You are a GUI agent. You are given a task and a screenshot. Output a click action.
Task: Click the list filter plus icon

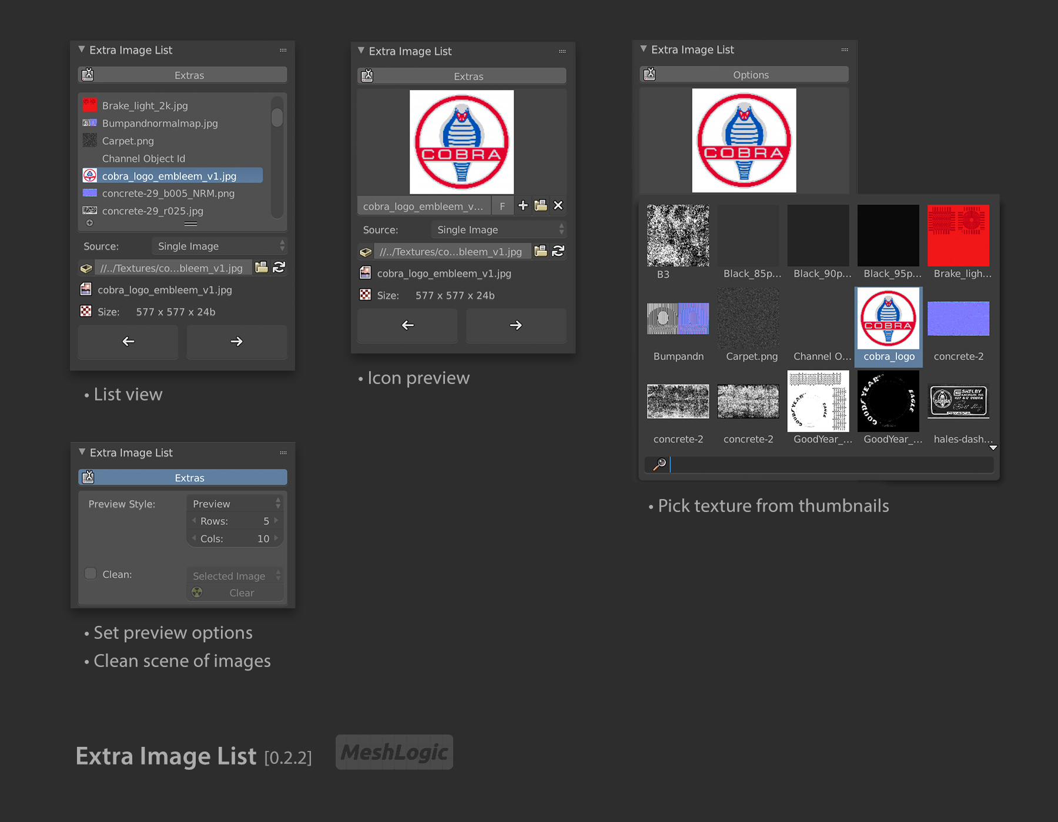click(x=89, y=223)
